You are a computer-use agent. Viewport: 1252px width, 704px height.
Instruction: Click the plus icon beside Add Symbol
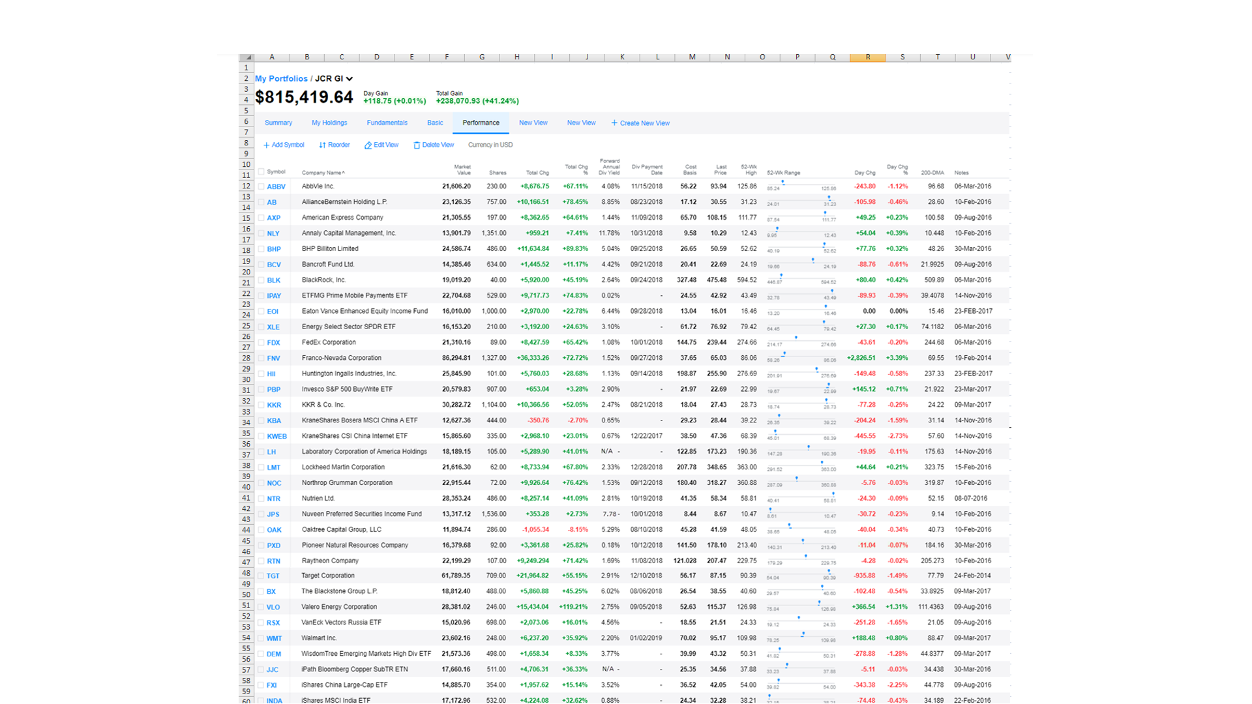tap(266, 145)
